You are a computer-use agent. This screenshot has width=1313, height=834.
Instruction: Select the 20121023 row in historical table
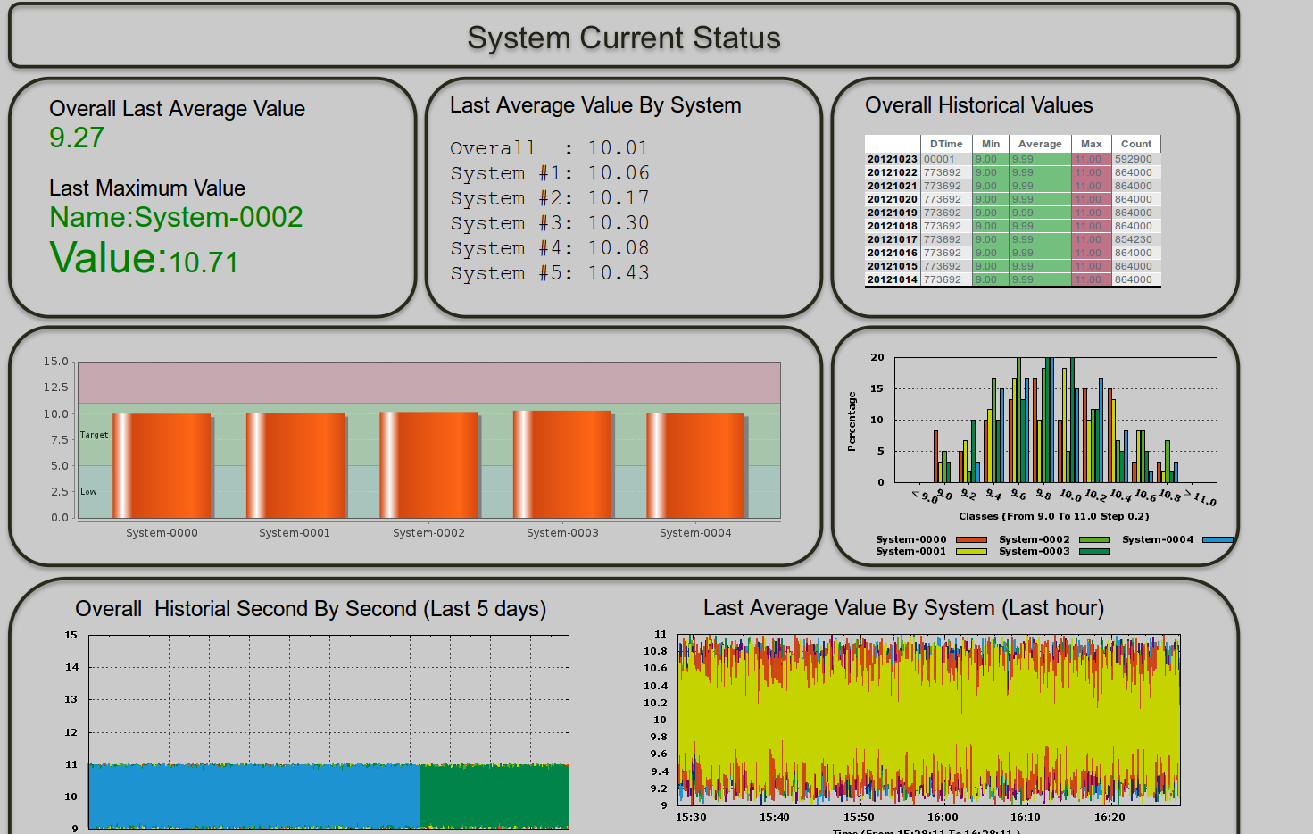(x=892, y=159)
